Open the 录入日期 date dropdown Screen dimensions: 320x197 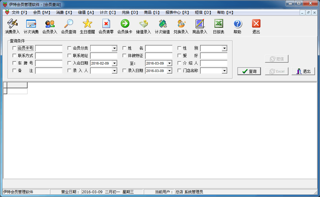169,71
